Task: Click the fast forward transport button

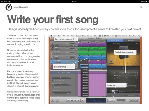Action: pos(72,101)
